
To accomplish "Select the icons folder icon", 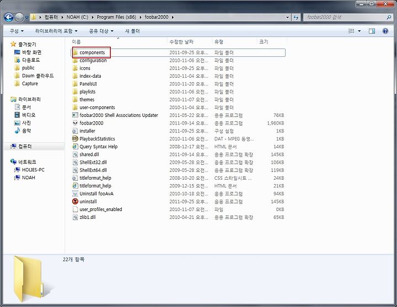I will (x=75, y=68).
